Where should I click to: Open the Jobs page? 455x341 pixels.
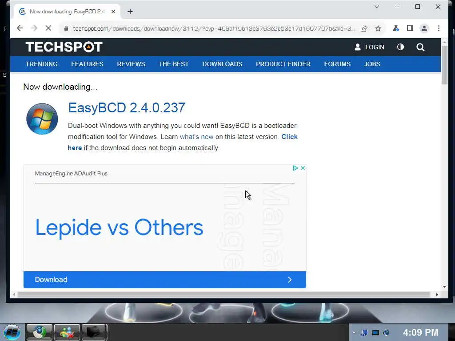point(372,64)
